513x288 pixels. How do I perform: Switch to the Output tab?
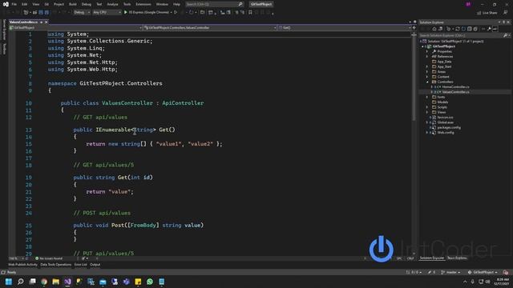coord(95,265)
